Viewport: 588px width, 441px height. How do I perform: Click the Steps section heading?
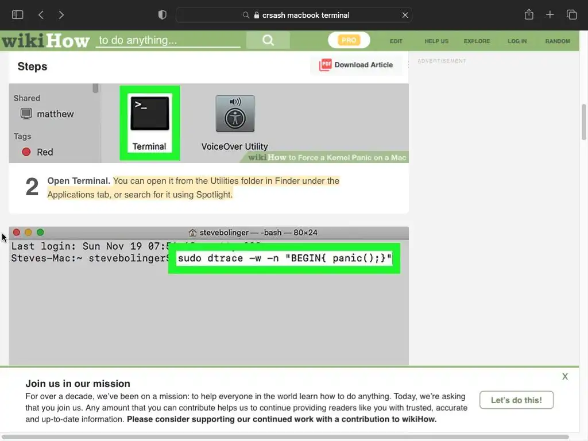(32, 67)
